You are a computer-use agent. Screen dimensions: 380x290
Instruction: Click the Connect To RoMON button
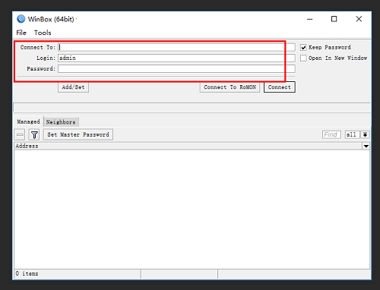230,87
